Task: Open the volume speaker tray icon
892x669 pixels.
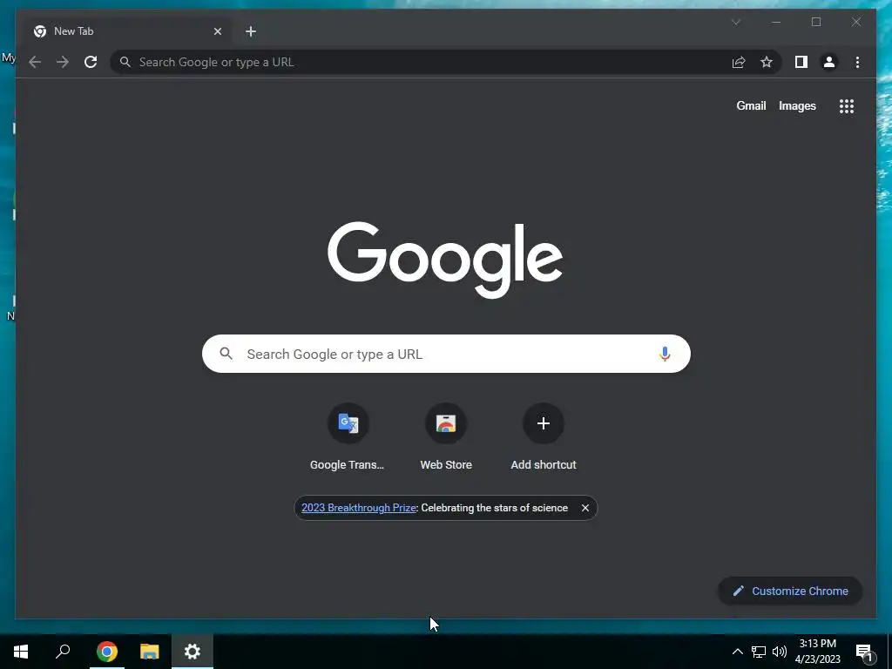Action: [780, 652]
